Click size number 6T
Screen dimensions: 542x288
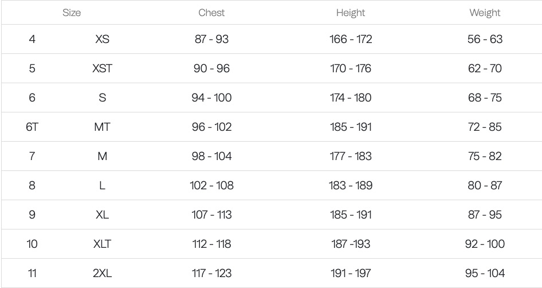pos(32,127)
